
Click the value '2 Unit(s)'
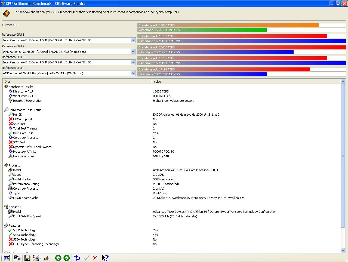point(159,189)
